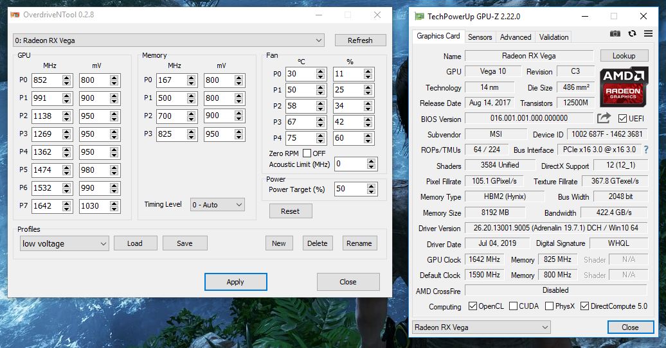Viewport: 666px width, 348px height.
Task: Toggle OpenCL checkbox
Action: [473, 306]
